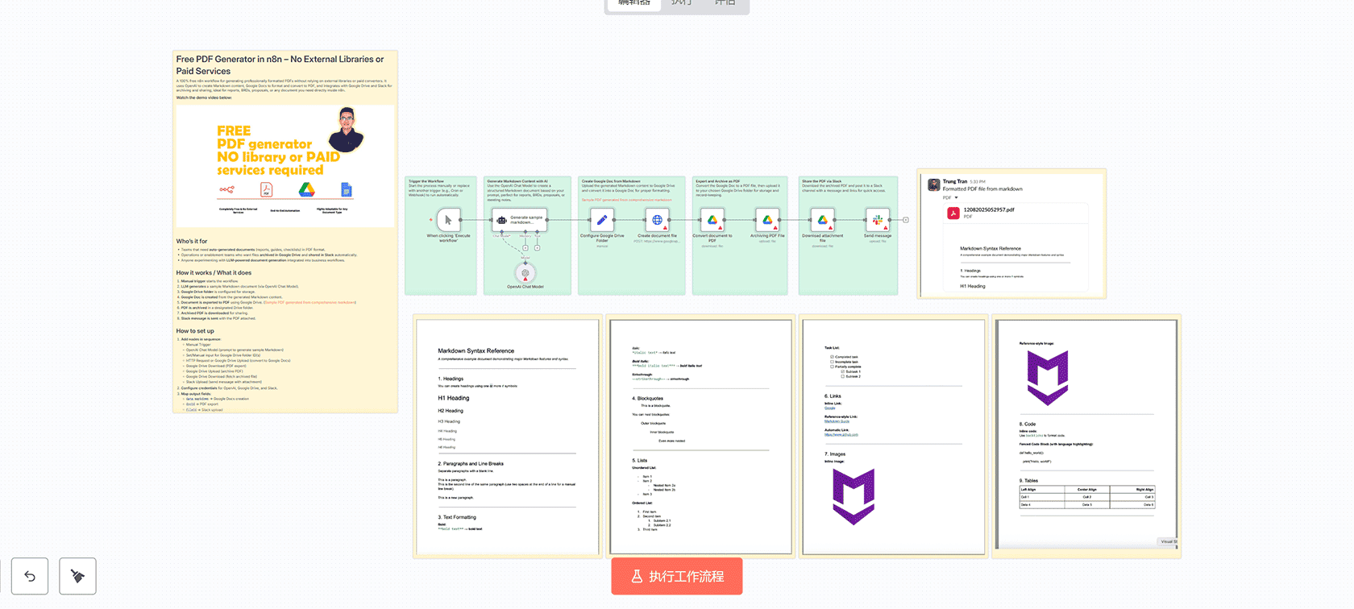1354x609 pixels.
Task: Open the 'Convert document to PDF' Drive node
Action: point(712,220)
